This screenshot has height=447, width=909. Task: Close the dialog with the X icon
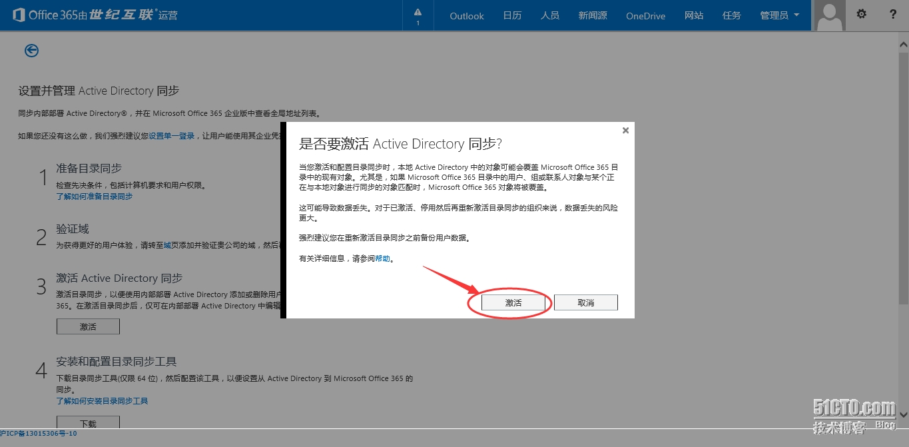pyautogui.click(x=625, y=131)
